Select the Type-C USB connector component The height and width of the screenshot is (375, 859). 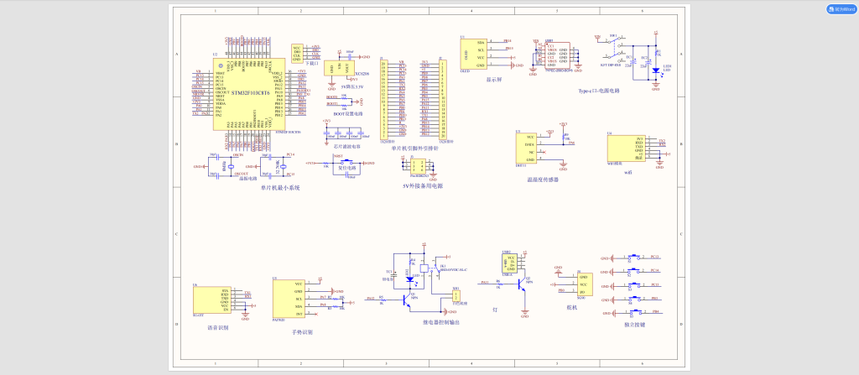coord(557,54)
